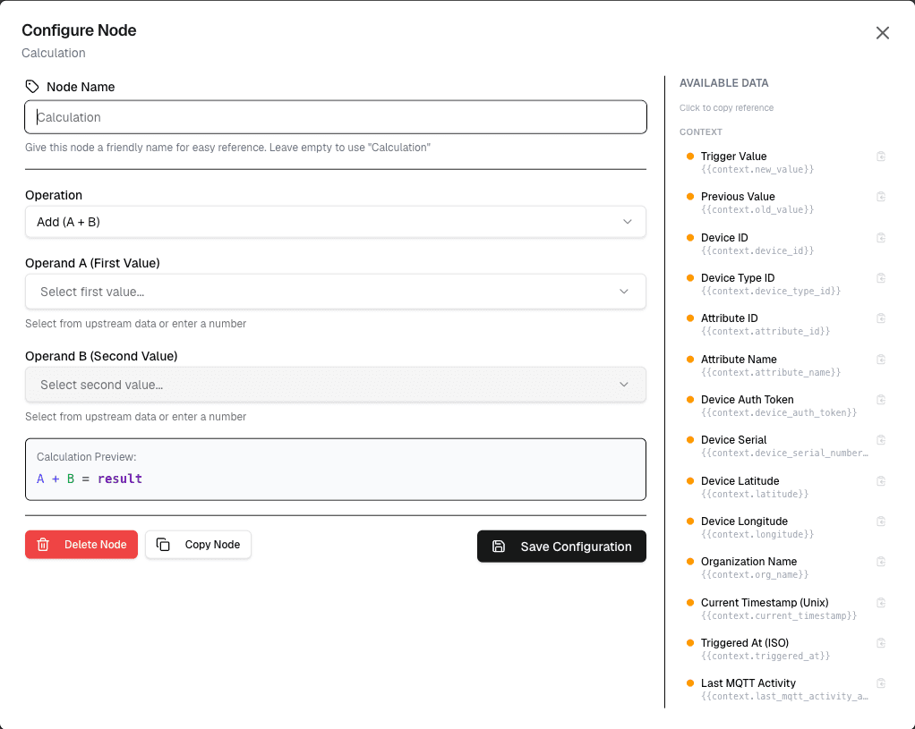Screen dimensions: 915x729
Task: Click the Copy Node button
Action: 199,545
